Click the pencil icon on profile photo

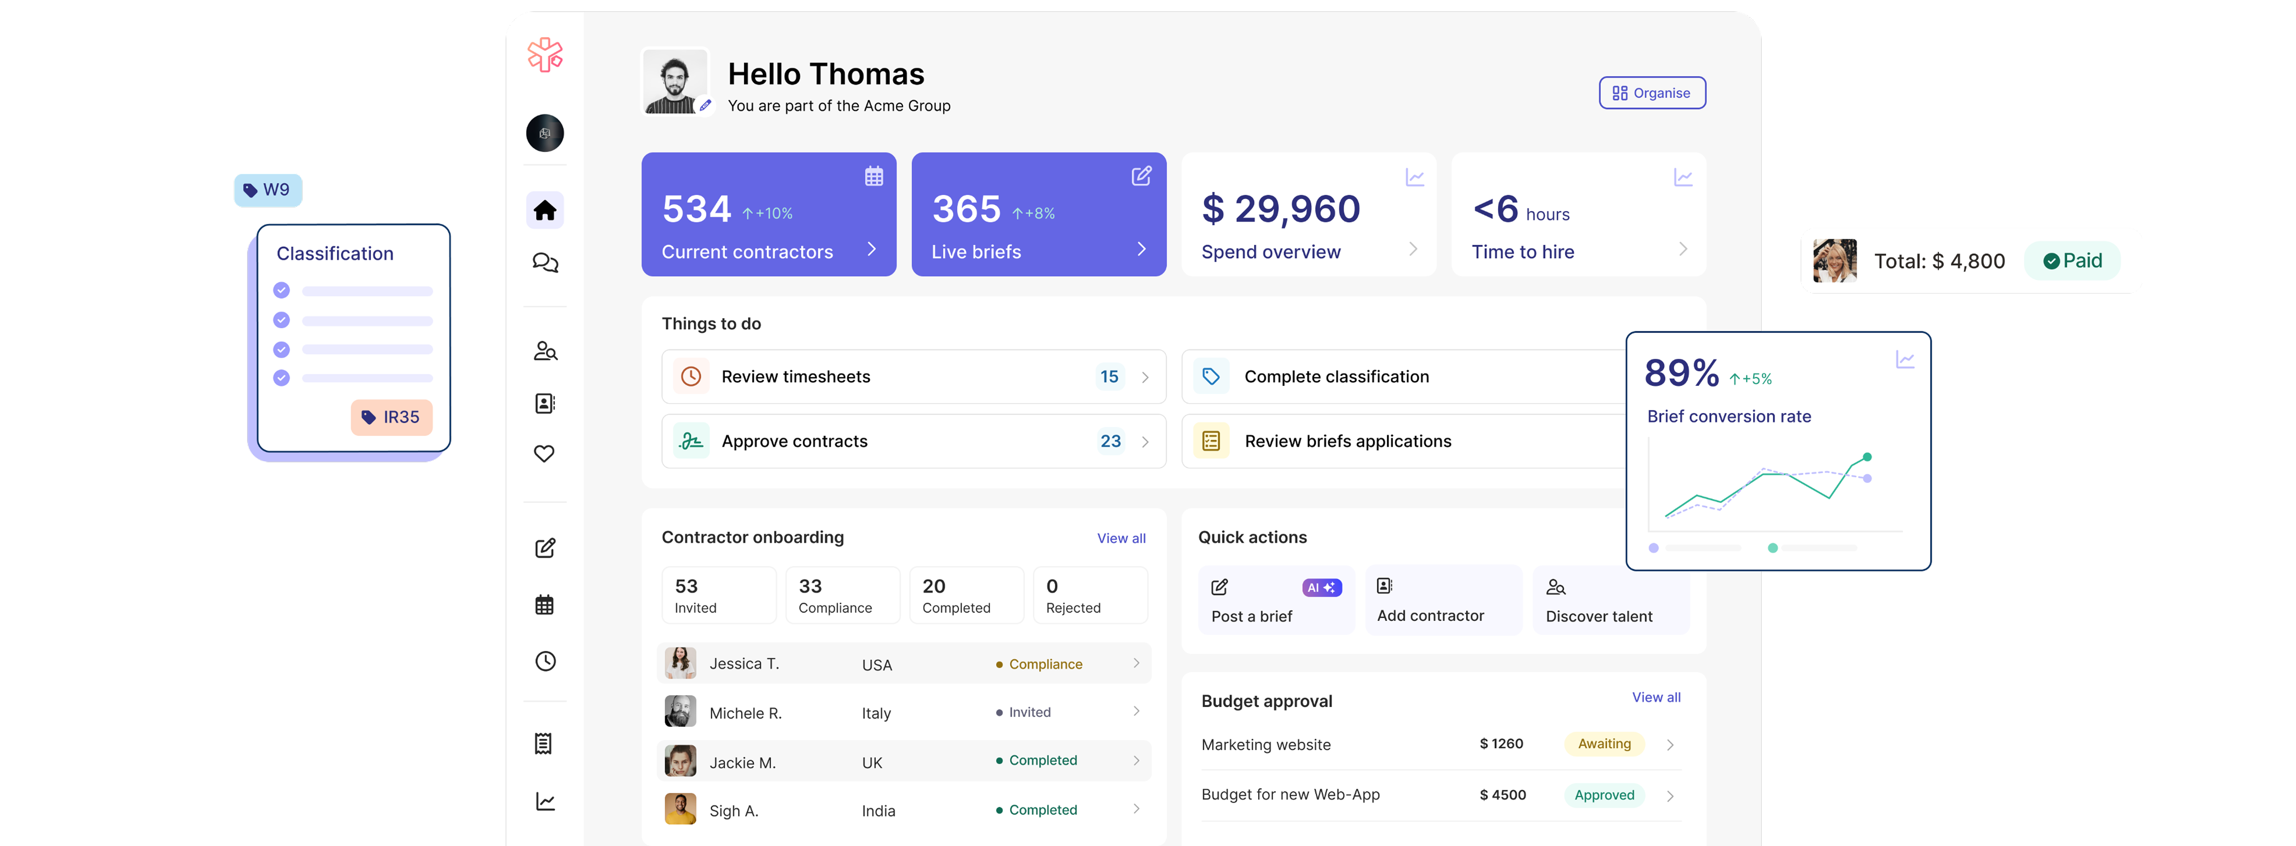tap(705, 105)
